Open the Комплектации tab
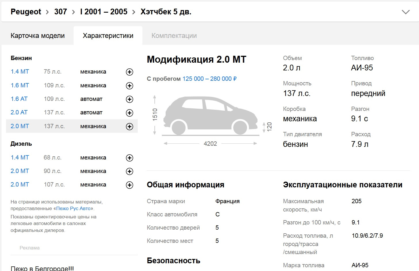This screenshot has height=271, width=419. click(x=174, y=36)
